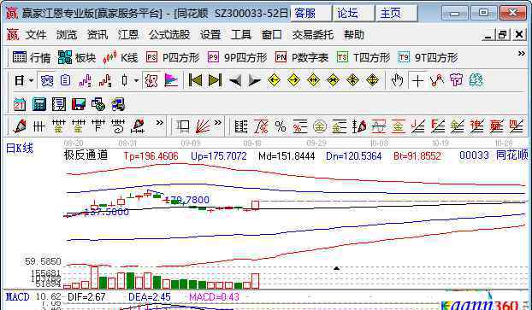Open the 浏览 menu
Image resolution: width=532 pixels, height=310 pixels.
tap(67, 34)
